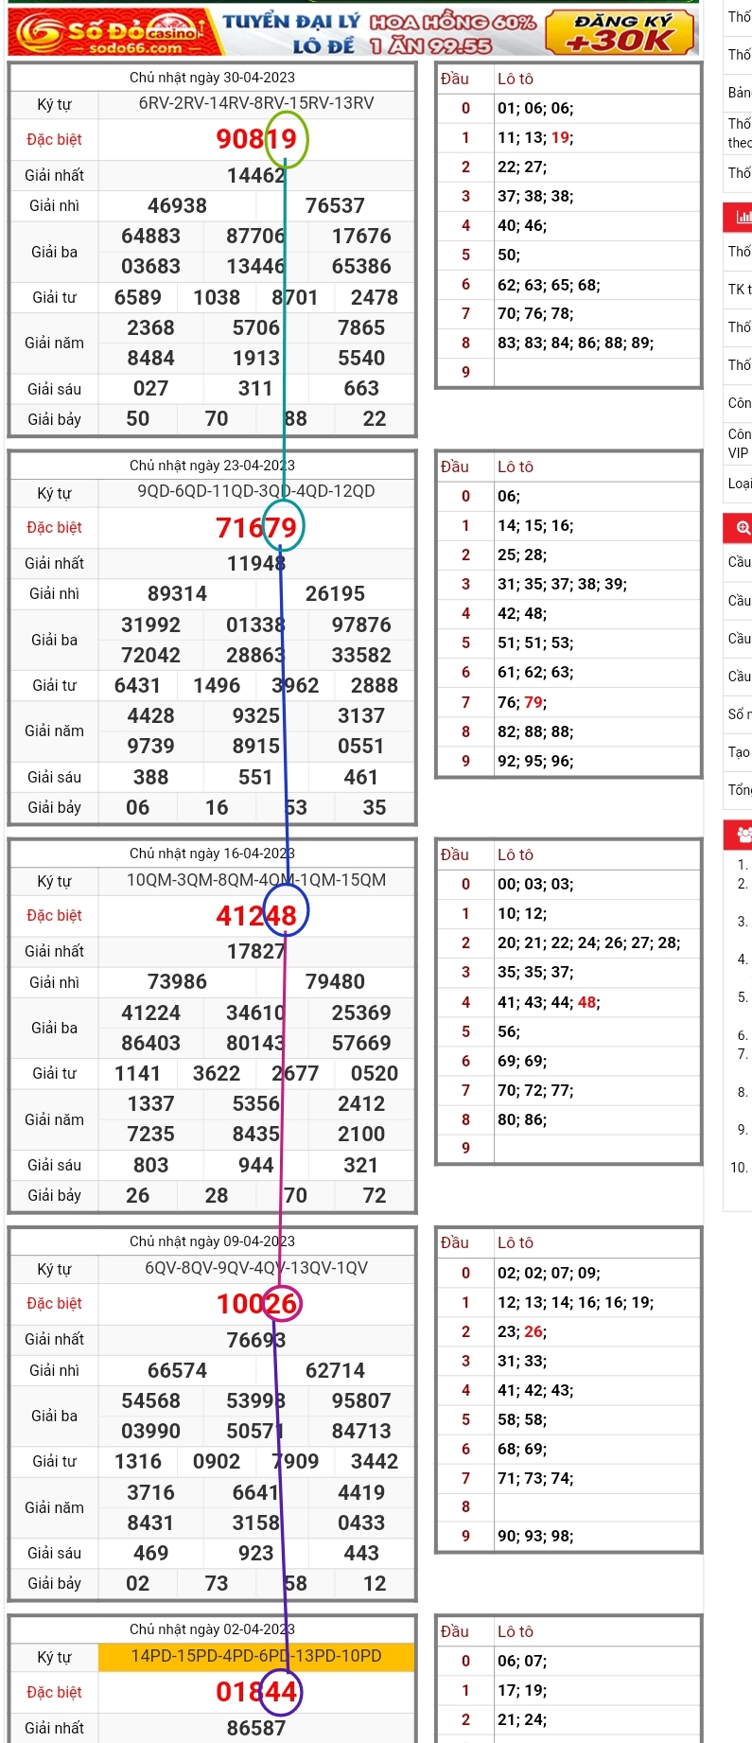752x1743 pixels.
Task: Click sixth prize number 027
Action: click(150, 389)
